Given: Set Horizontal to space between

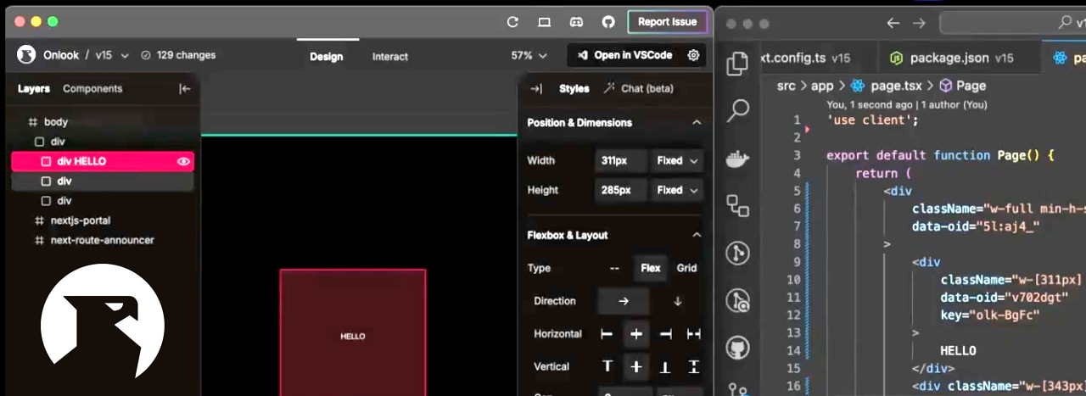Looking at the screenshot, I should (693, 334).
